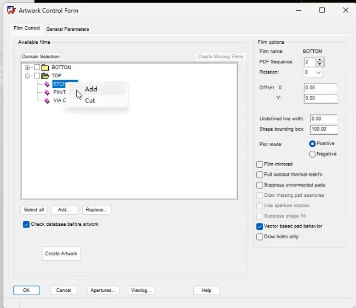Open the Rotation dropdown

(313, 73)
